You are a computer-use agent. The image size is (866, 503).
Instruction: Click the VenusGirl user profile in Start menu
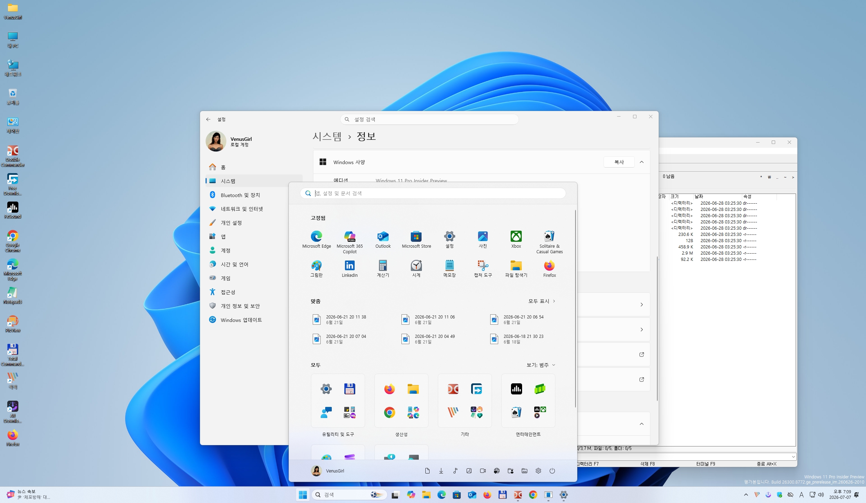[x=328, y=471]
